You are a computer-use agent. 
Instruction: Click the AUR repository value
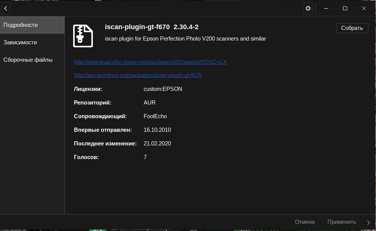pos(150,103)
